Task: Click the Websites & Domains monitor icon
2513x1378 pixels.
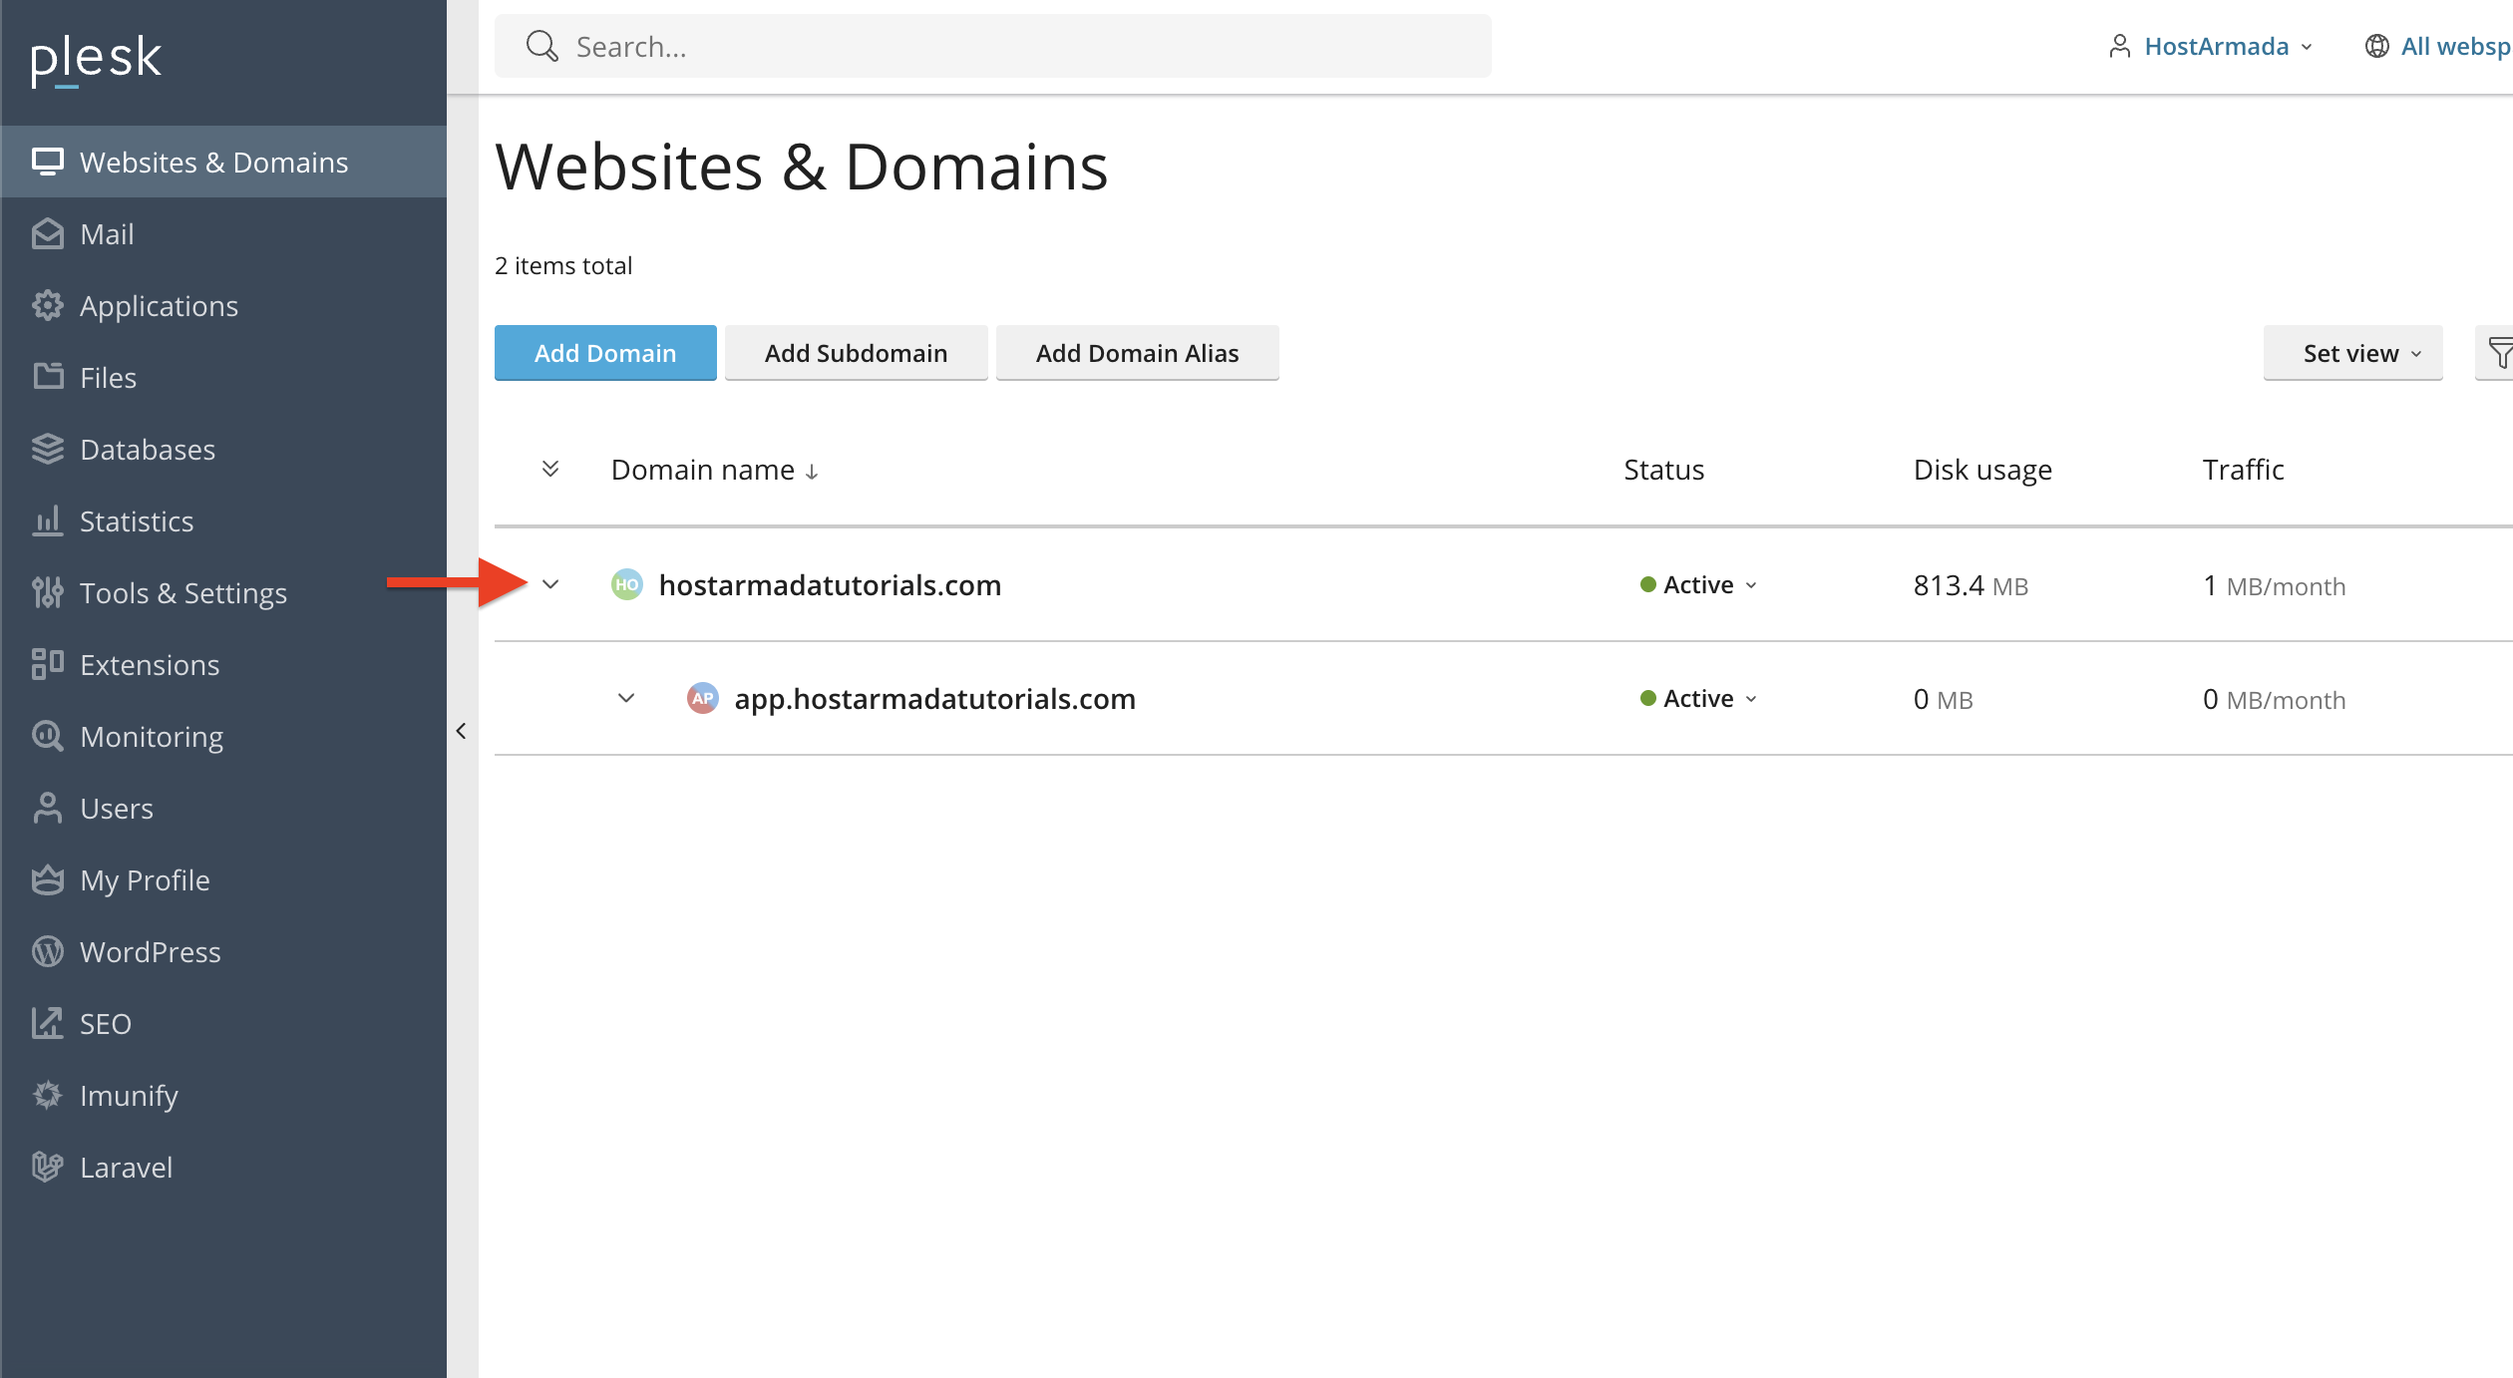Action: pos(47,162)
